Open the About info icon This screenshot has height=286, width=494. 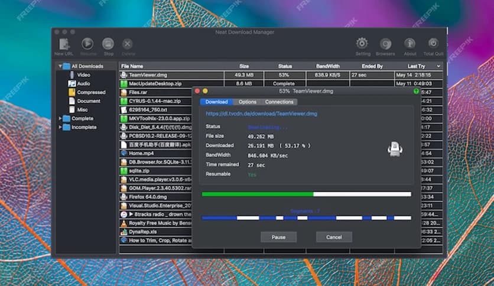409,44
